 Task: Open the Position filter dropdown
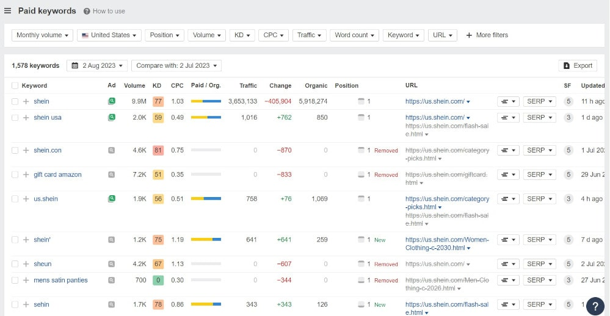tap(165, 35)
